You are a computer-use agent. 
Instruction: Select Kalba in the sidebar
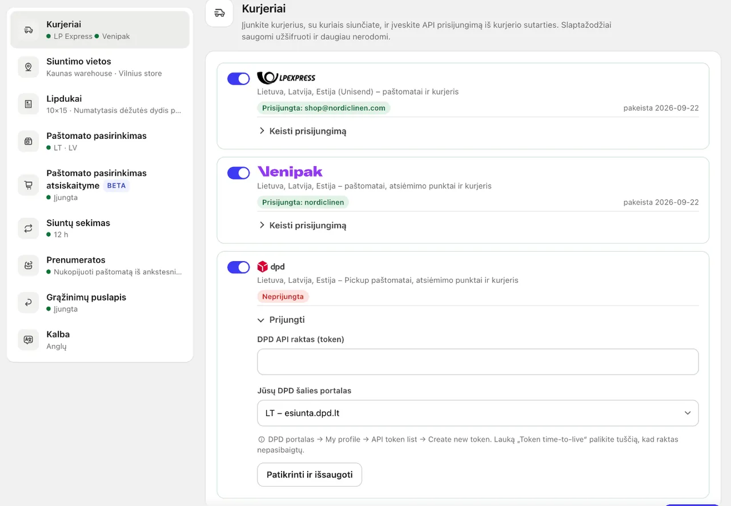[100, 340]
